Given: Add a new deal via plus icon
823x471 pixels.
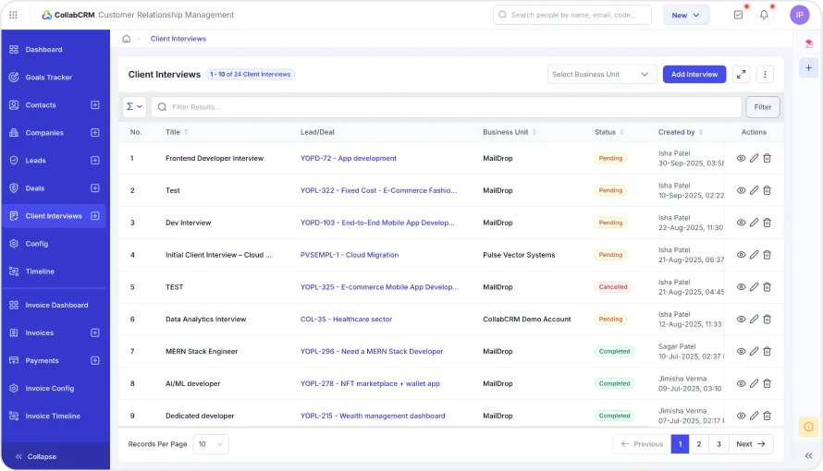Looking at the screenshot, I should point(95,188).
